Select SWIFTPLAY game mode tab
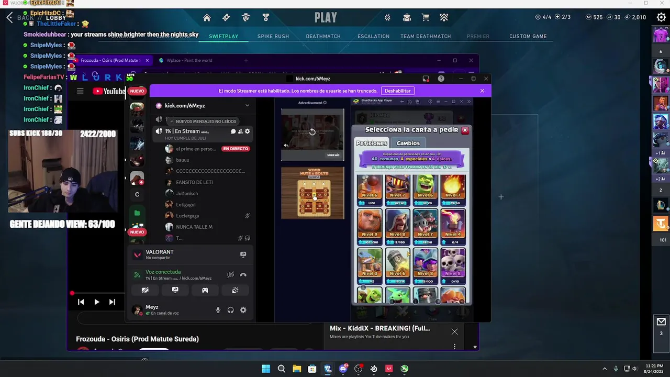This screenshot has width=670, height=377. click(x=224, y=37)
